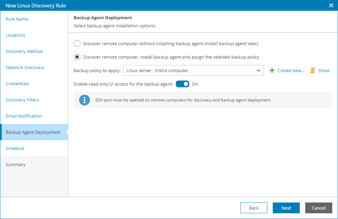Screen dimensions: 338x219
Task: Click the Create New policy link
Action: pyautogui.click(x=291, y=71)
